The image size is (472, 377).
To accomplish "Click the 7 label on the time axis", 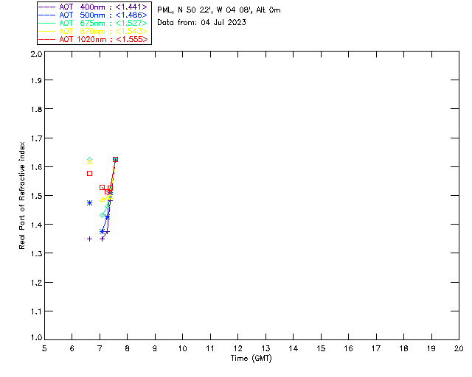I will (x=100, y=348).
